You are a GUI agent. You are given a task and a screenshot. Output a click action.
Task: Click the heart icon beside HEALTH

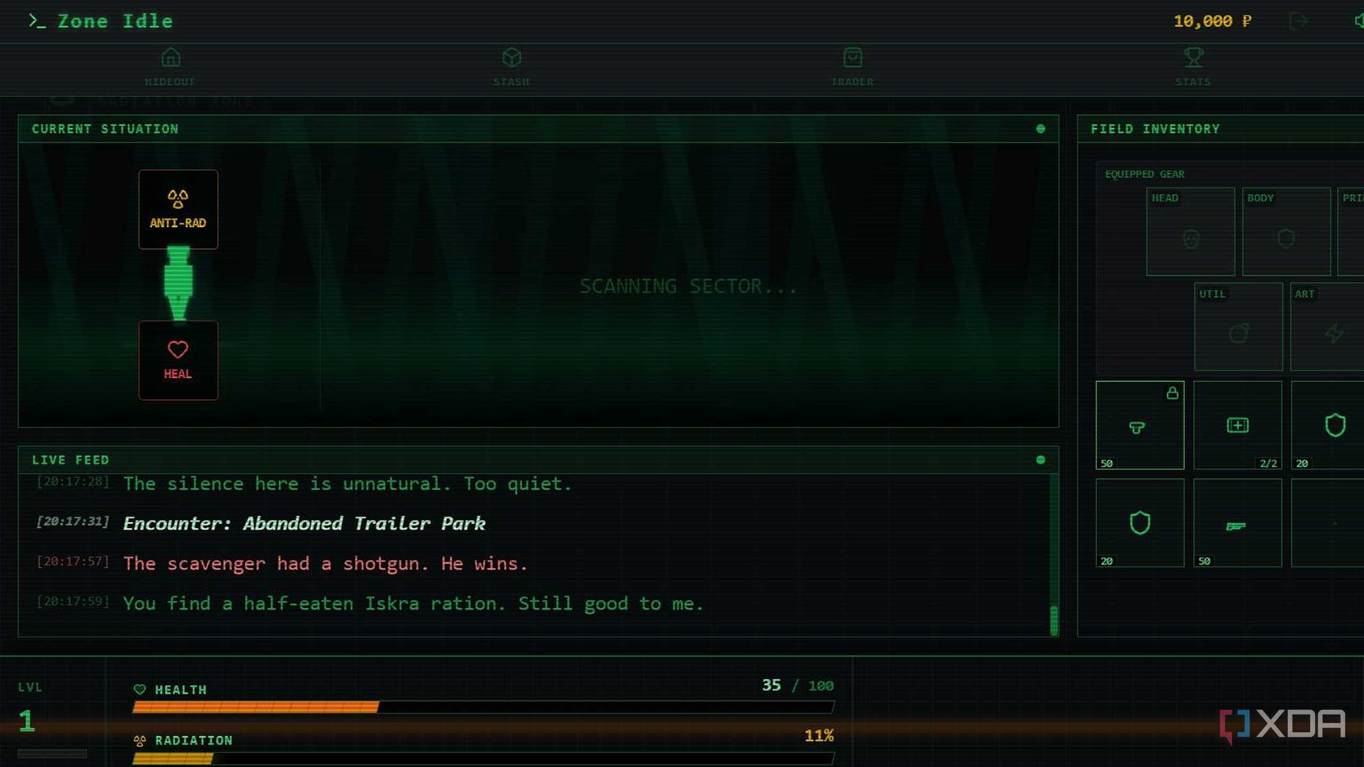point(140,689)
